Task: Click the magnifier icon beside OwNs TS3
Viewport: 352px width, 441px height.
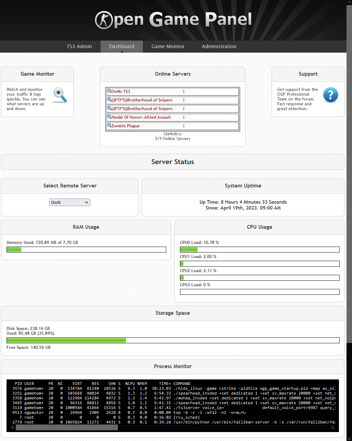Action: 109,91
